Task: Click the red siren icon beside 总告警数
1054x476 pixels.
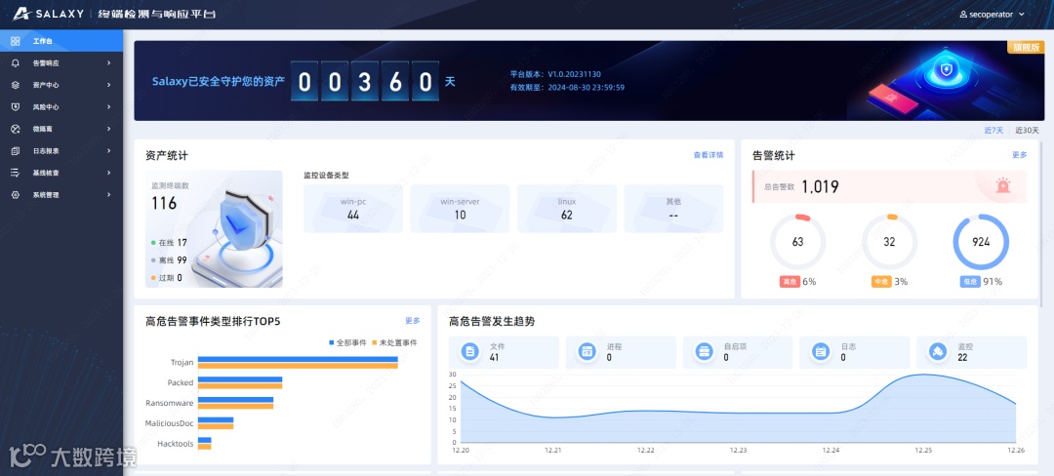Action: [1003, 186]
